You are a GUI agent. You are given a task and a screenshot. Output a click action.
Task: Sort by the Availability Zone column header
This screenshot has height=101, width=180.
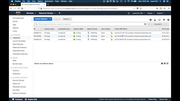coord(64,29)
